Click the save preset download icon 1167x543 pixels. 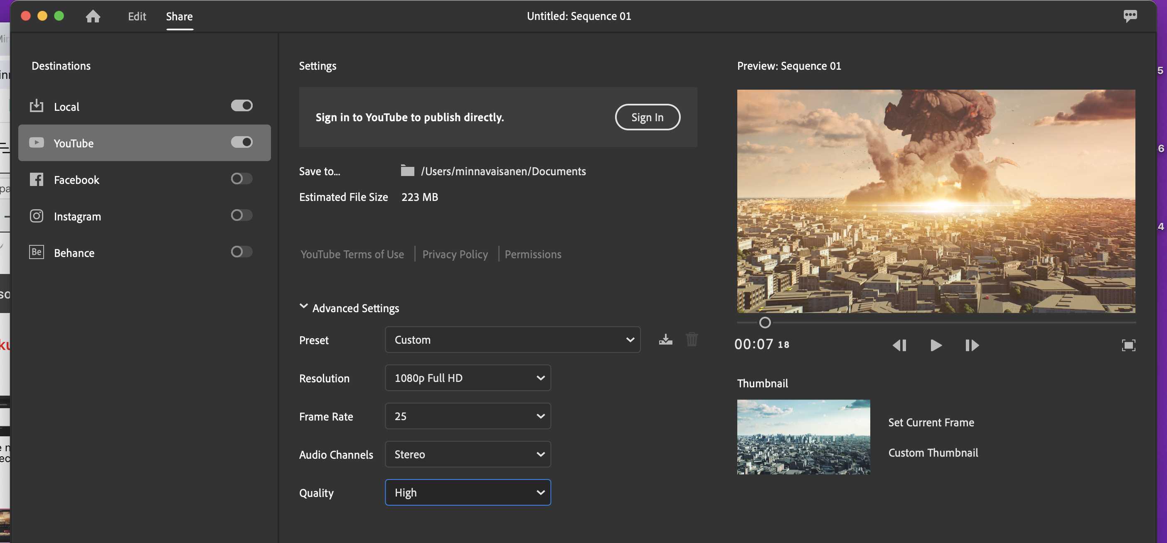click(665, 340)
